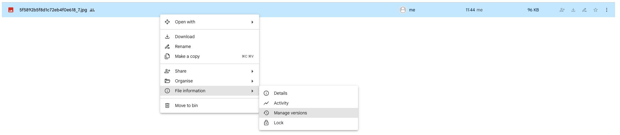This screenshot has width=620, height=135.
Task: Choose Make a copy menu entry
Action: [x=210, y=56]
